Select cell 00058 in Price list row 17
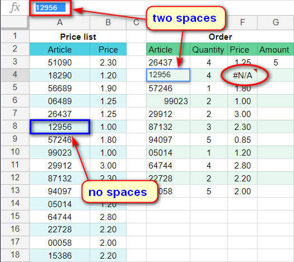This screenshot has width=294, height=262. pos(59,243)
